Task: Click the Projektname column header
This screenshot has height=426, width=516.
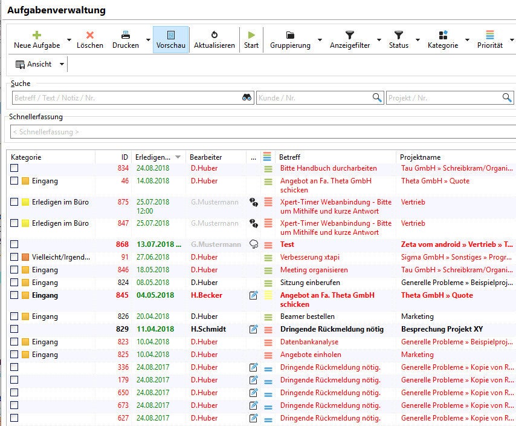Action: click(x=420, y=157)
